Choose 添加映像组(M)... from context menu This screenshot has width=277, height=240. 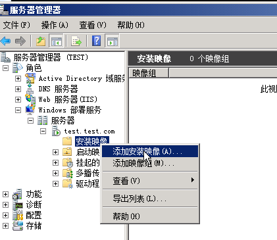(150, 163)
